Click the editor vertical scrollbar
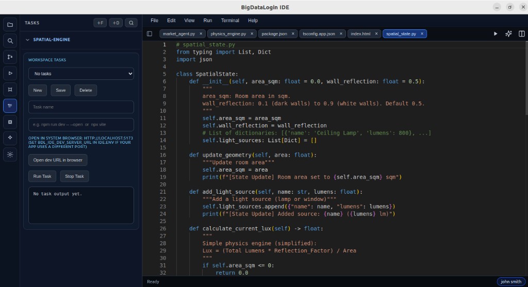 pyautogui.click(x=526, y=78)
